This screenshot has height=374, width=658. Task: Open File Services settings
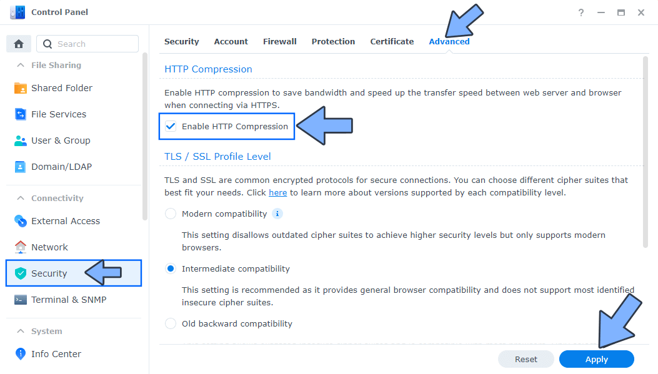[59, 114]
